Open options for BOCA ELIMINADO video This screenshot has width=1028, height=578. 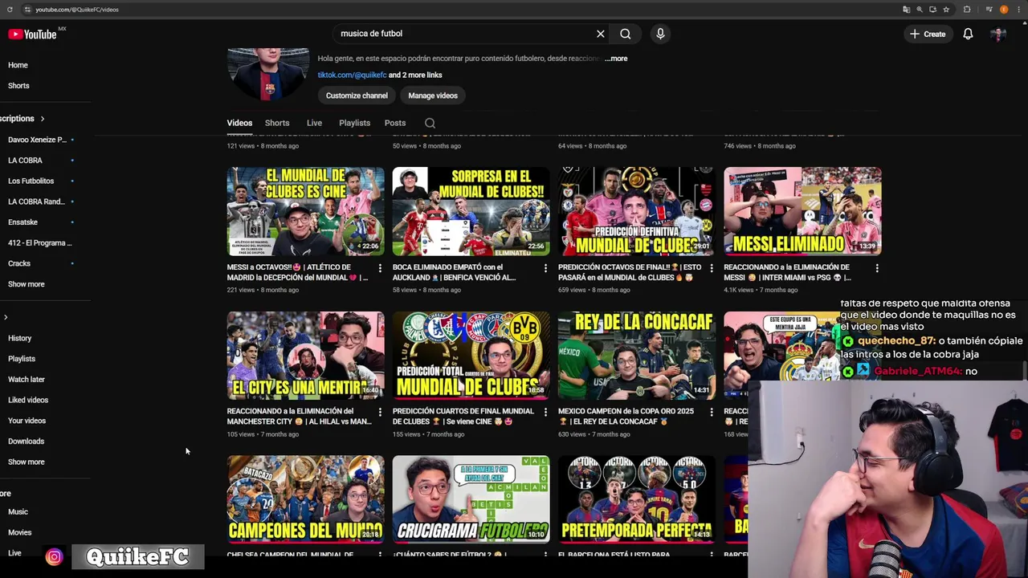coord(545,268)
